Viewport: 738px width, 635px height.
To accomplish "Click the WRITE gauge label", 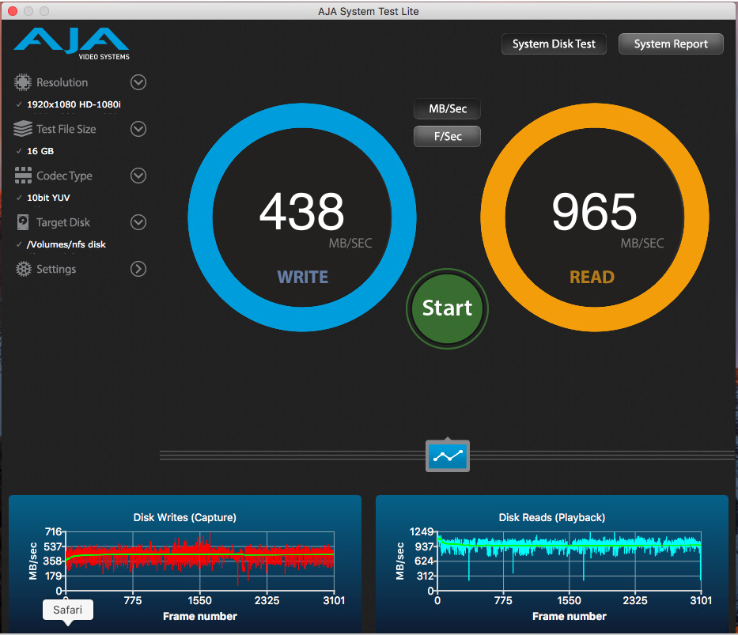I will coord(303,277).
